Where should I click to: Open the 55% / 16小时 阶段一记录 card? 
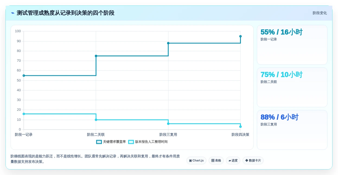(x=292, y=45)
